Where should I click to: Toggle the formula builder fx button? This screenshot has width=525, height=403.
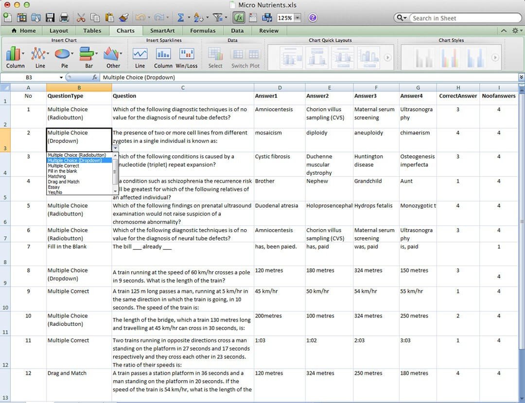coord(239,17)
